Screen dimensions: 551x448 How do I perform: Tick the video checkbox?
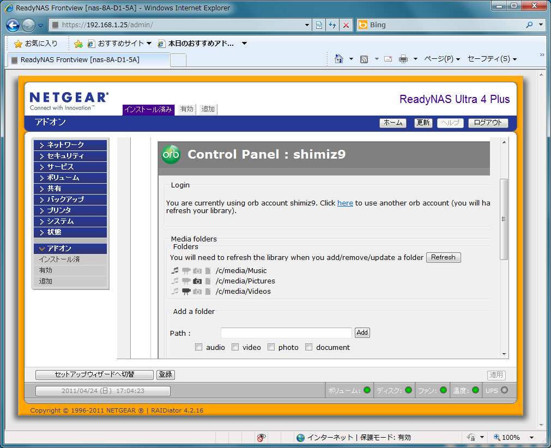tap(235, 347)
